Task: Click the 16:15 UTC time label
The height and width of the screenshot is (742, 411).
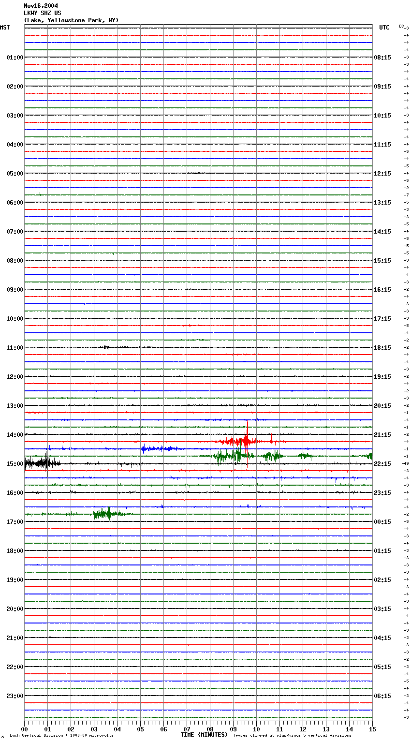Action: click(382, 290)
